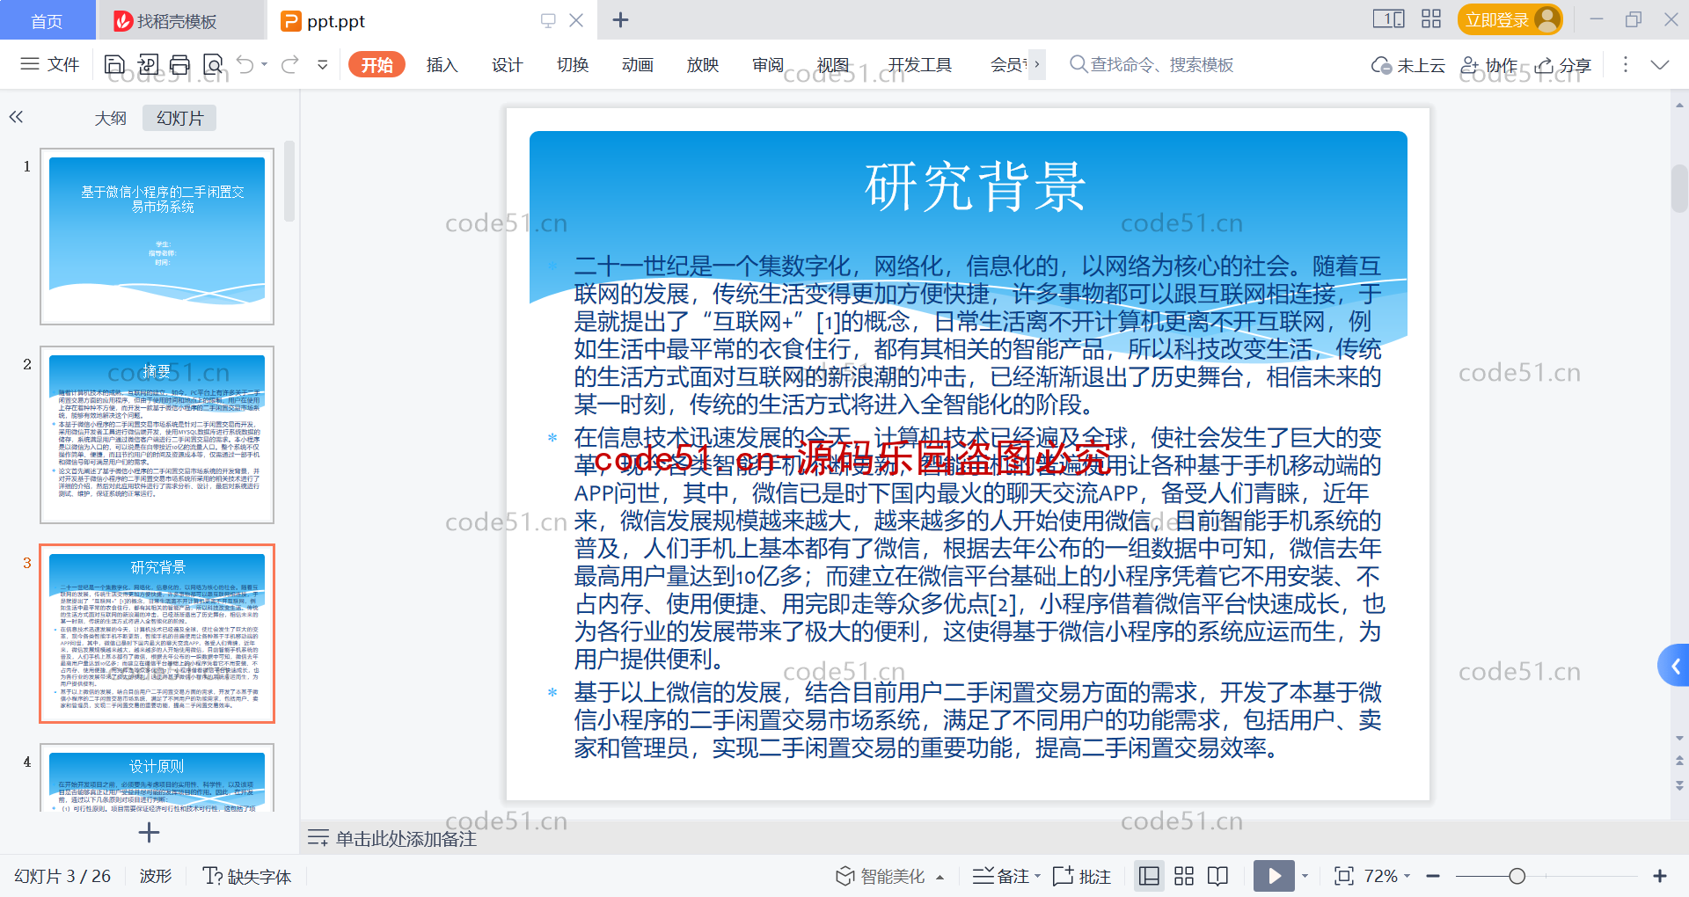Open the 放映 ribbon tab
The image size is (1689, 897).
pos(702,65)
